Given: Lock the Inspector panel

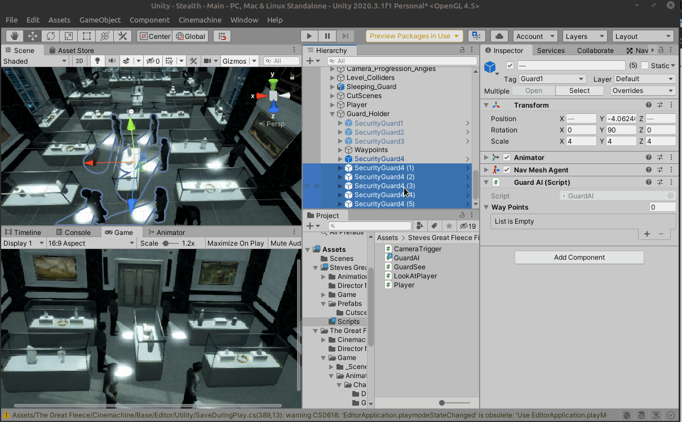Looking at the screenshot, I should pyautogui.click(x=661, y=50).
